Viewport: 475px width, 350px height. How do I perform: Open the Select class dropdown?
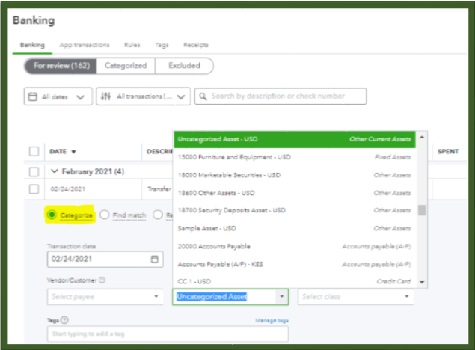coord(355,297)
